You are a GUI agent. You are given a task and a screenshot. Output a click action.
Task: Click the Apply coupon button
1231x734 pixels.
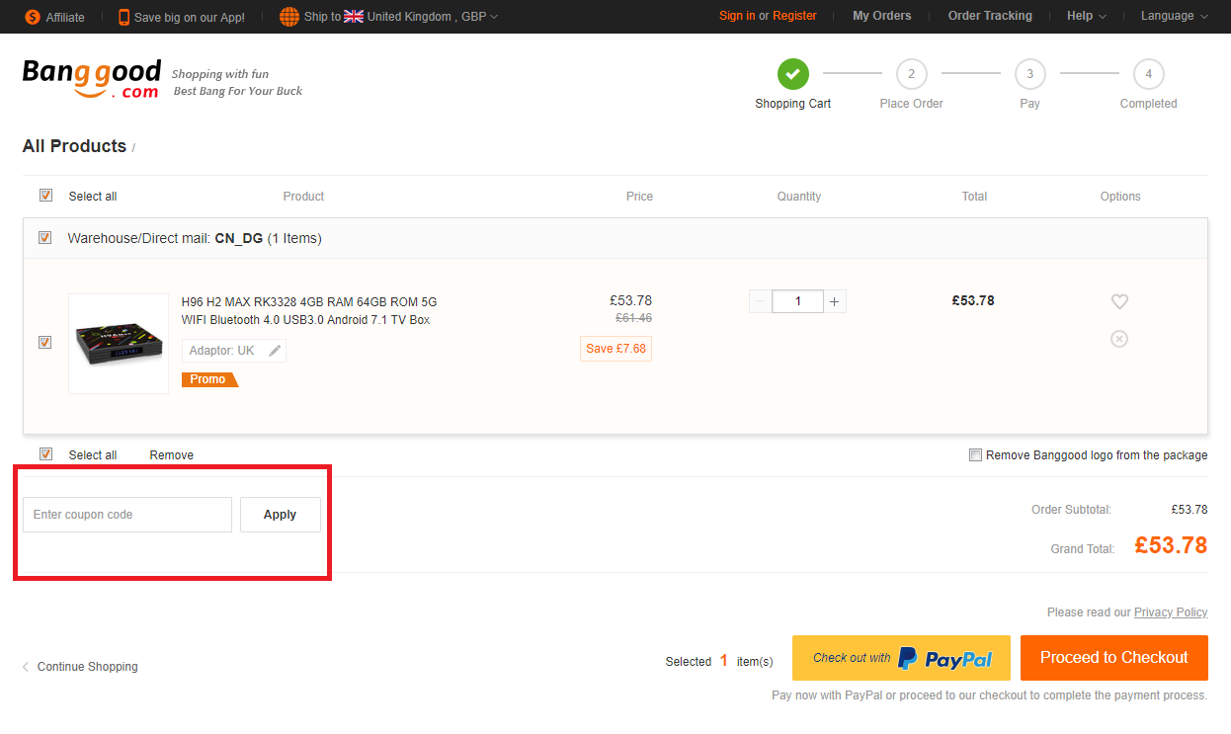point(281,515)
